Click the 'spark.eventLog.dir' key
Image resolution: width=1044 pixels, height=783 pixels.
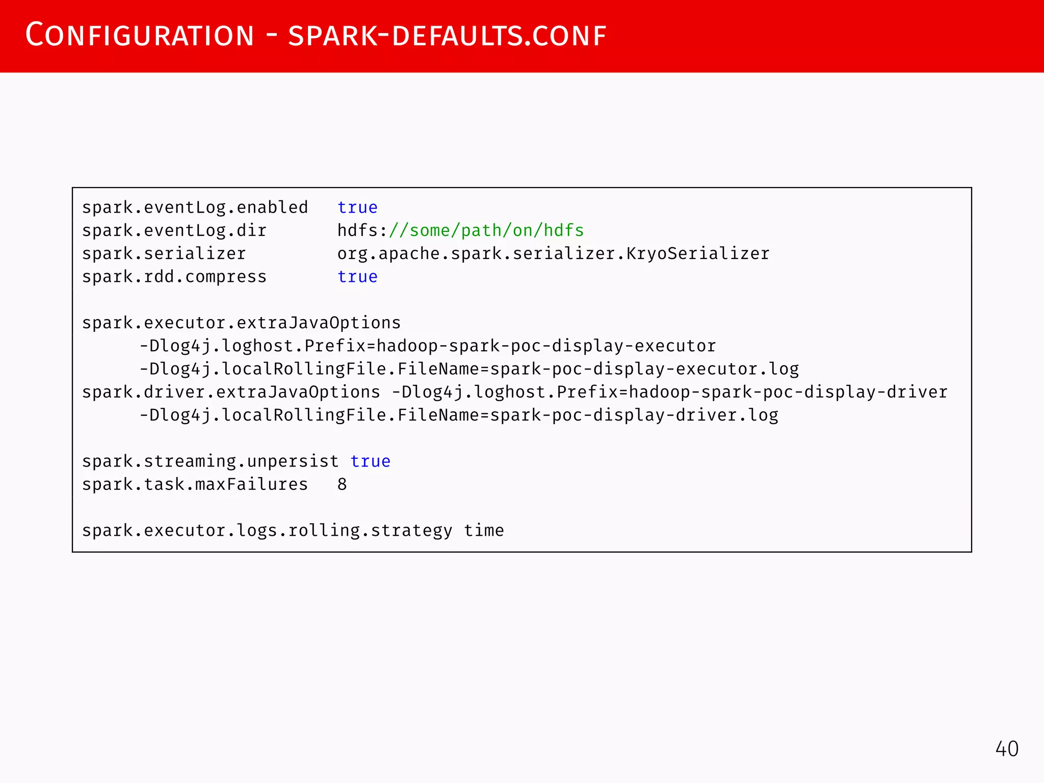pos(174,230)
